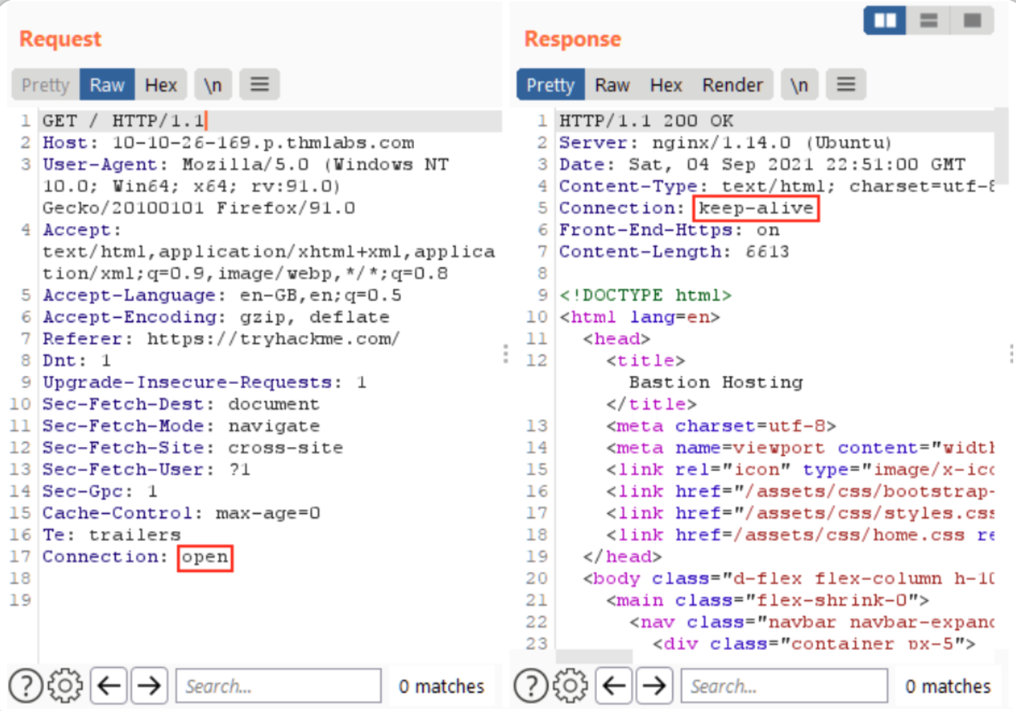
Task: Click the 'Dnt: 1' header line
Action: coord(77,361)
